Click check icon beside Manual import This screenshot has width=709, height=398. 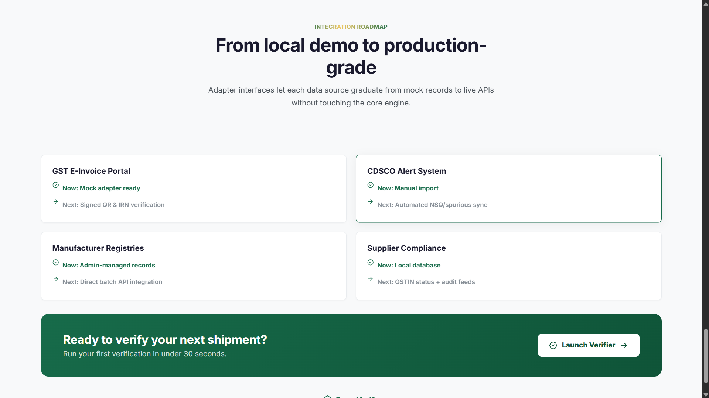point(371,185)
